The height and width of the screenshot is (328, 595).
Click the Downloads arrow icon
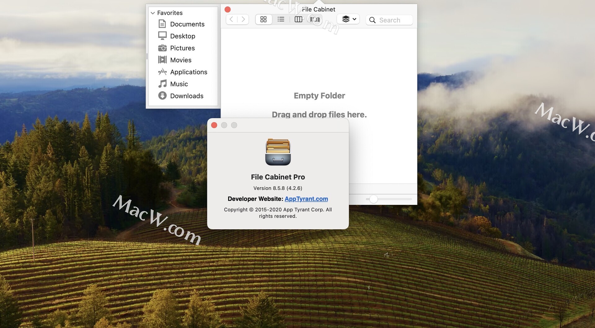(162, 96)
